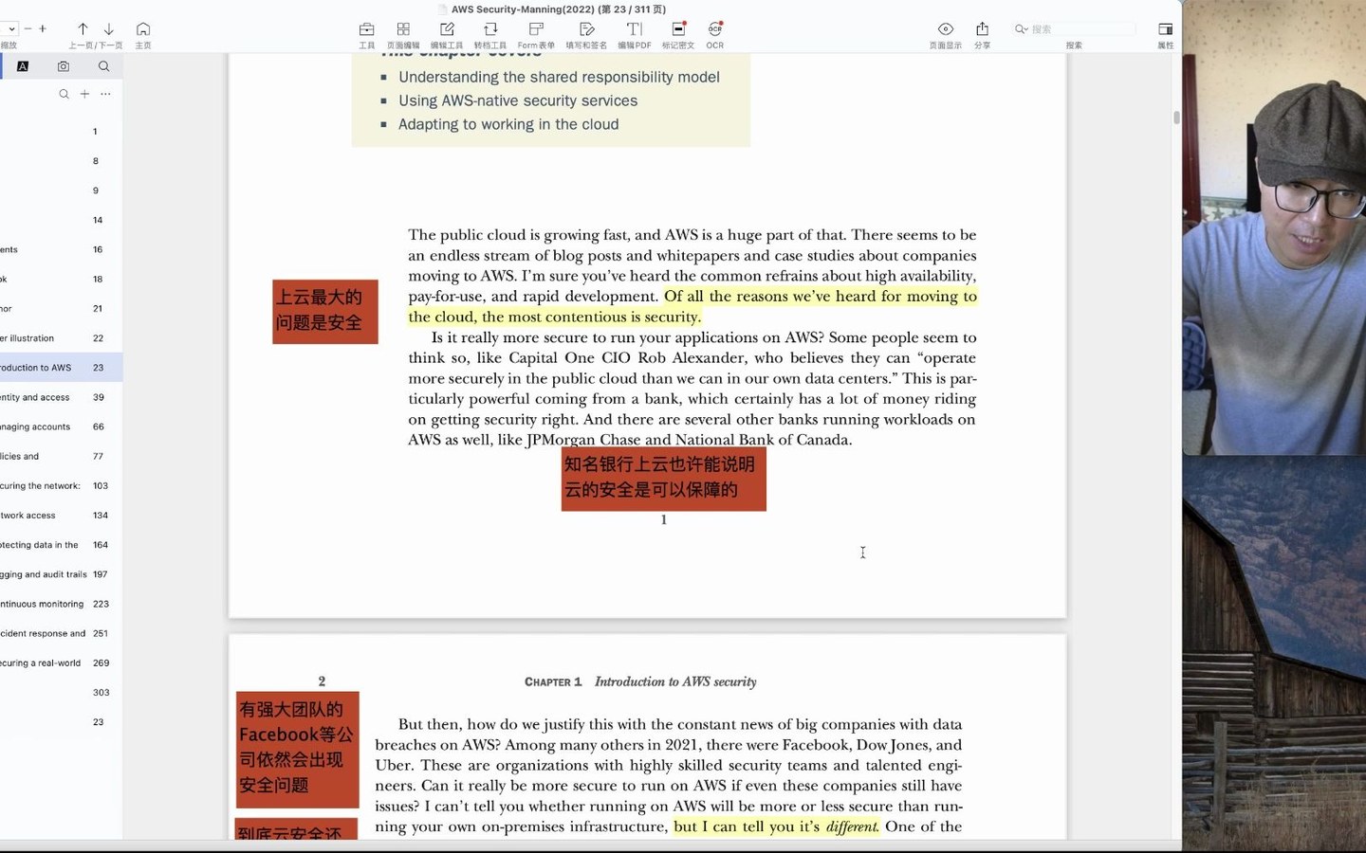
Task: Switch to the search sidebar tab
Action: click(104, 66)
